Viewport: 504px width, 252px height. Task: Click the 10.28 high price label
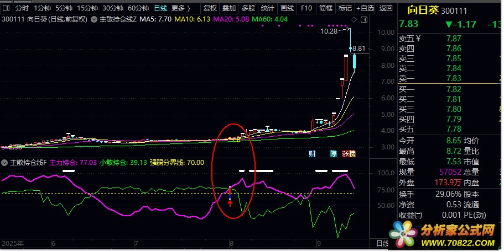329,31
